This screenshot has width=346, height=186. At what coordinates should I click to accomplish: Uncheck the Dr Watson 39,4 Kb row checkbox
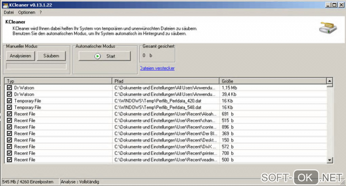[x=9, y=94]
